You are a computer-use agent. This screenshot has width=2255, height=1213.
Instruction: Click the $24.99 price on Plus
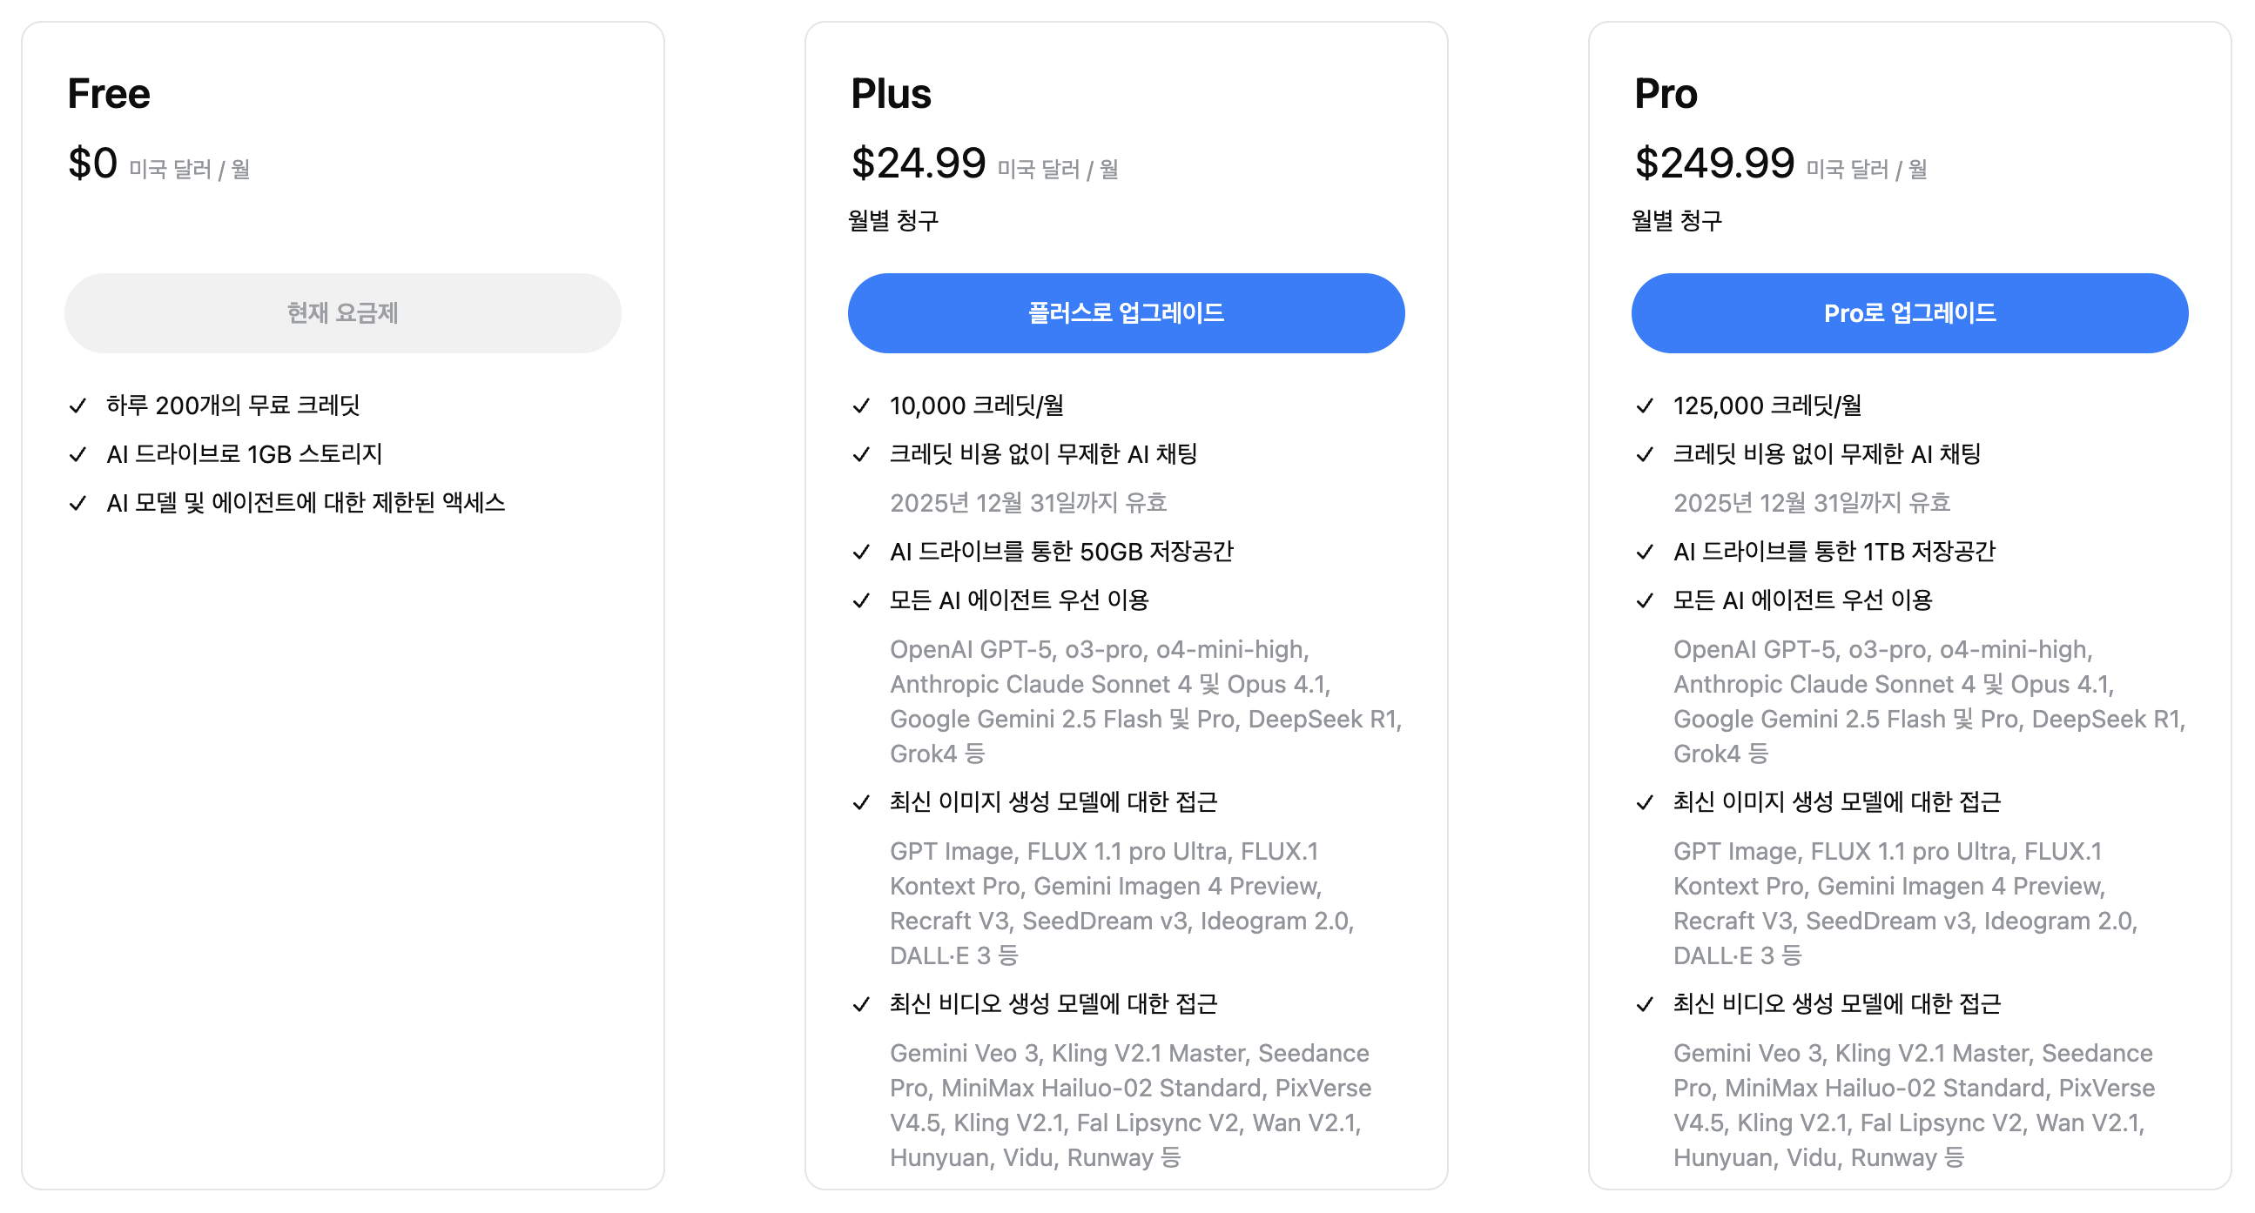click(x=919, y=164)
